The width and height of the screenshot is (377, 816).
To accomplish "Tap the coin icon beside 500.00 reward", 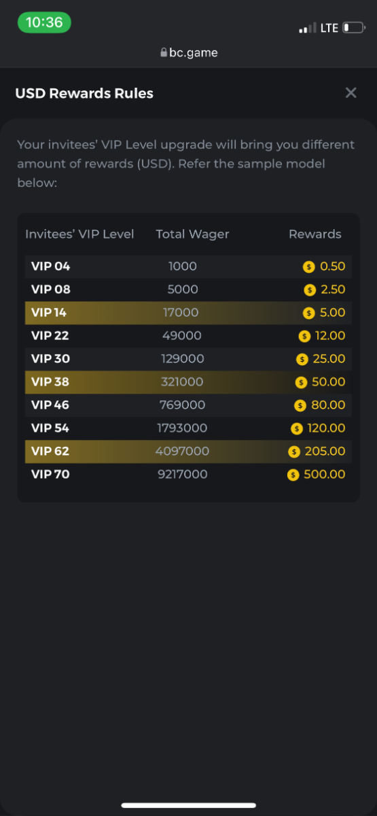I will coord(293,475).
